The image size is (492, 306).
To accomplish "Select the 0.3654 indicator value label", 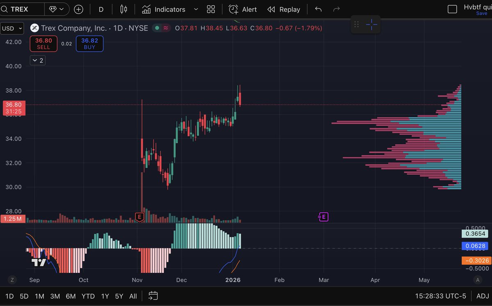I will pyautogui.click(x=476, y=234).
